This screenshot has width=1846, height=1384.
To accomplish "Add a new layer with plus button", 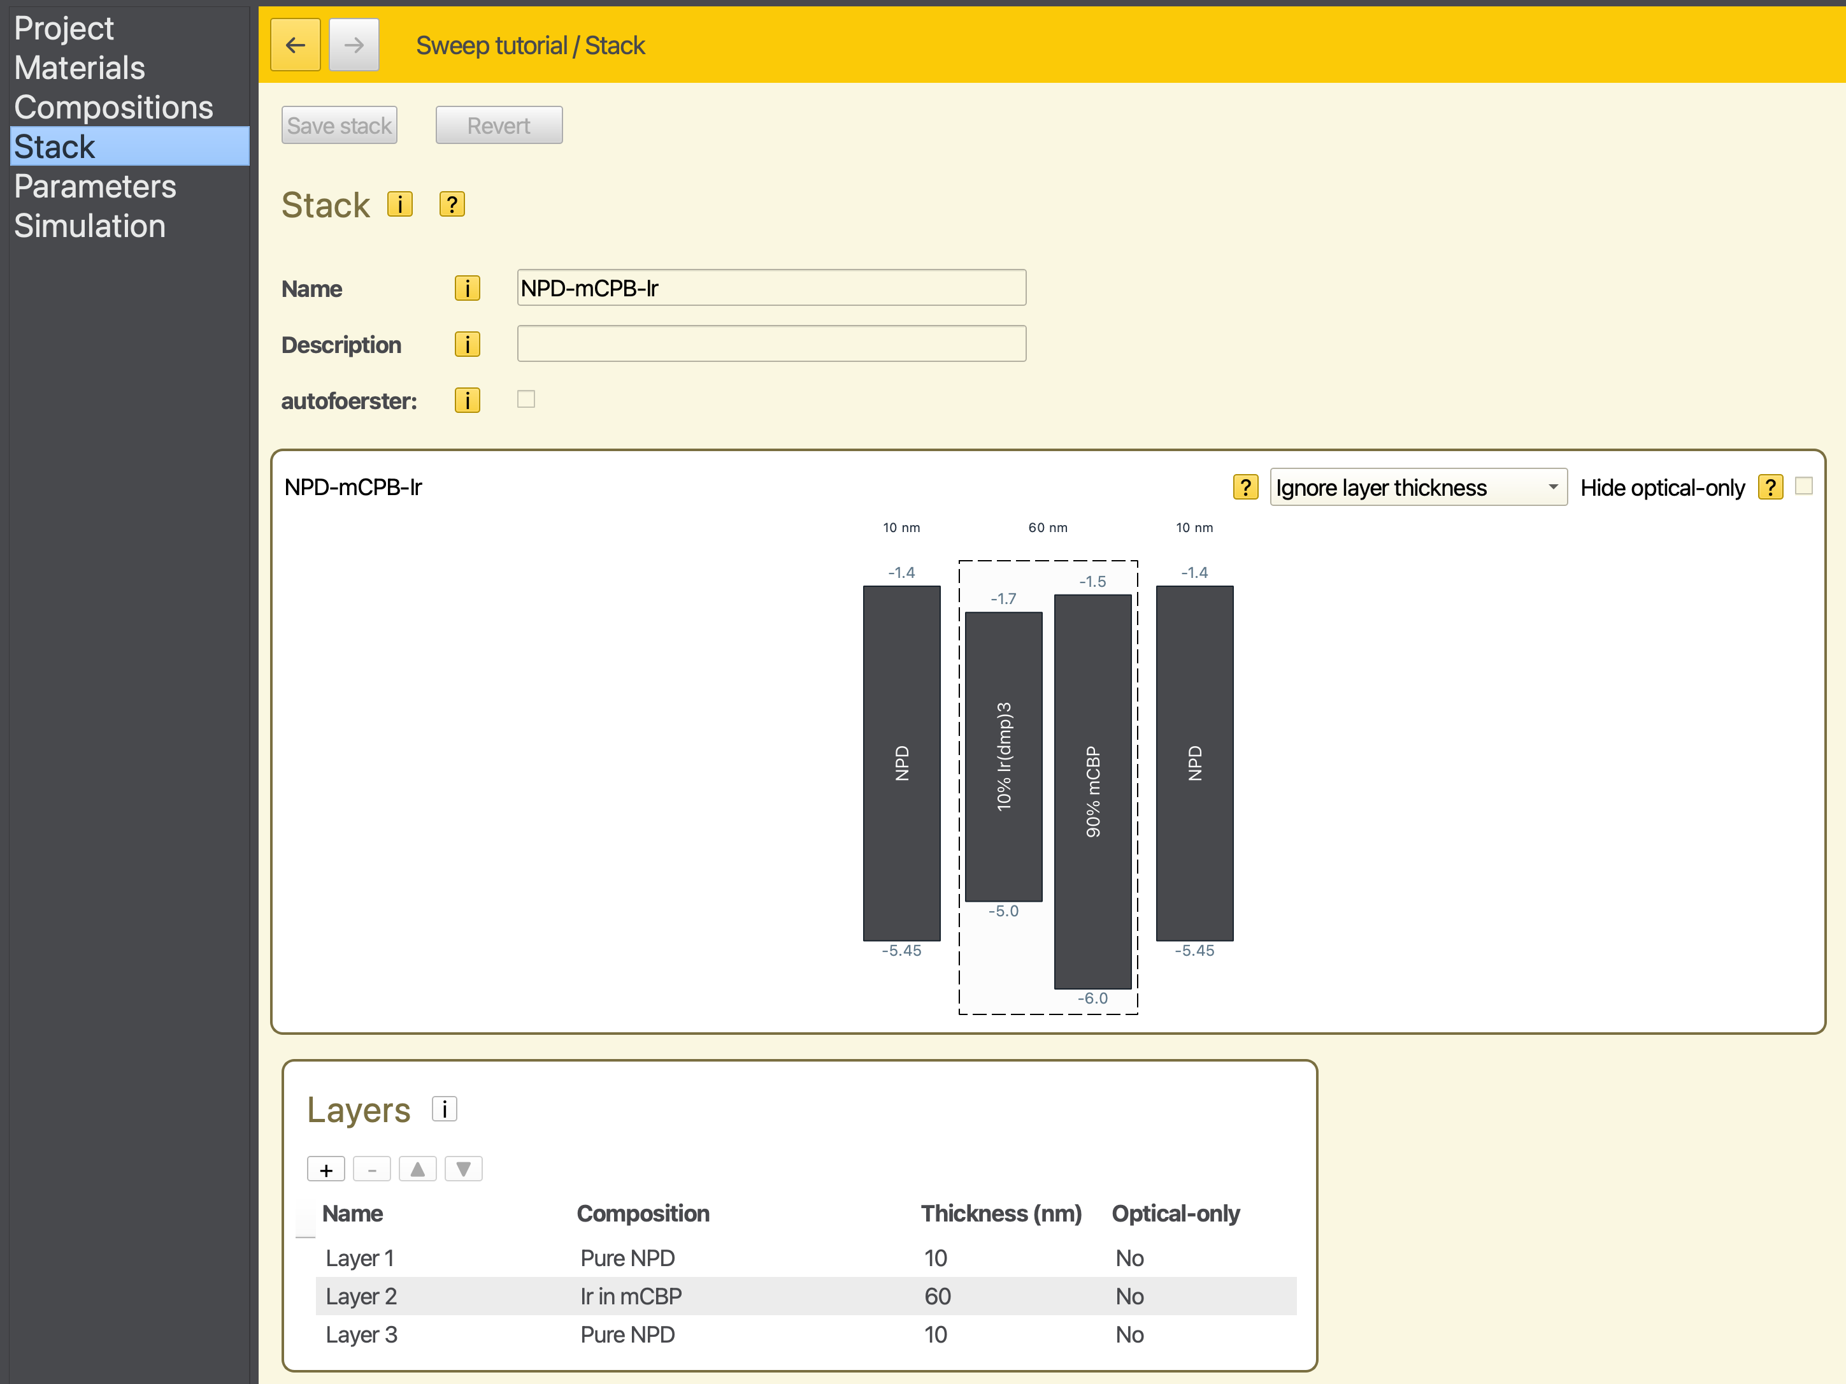I will point(326,1169).
